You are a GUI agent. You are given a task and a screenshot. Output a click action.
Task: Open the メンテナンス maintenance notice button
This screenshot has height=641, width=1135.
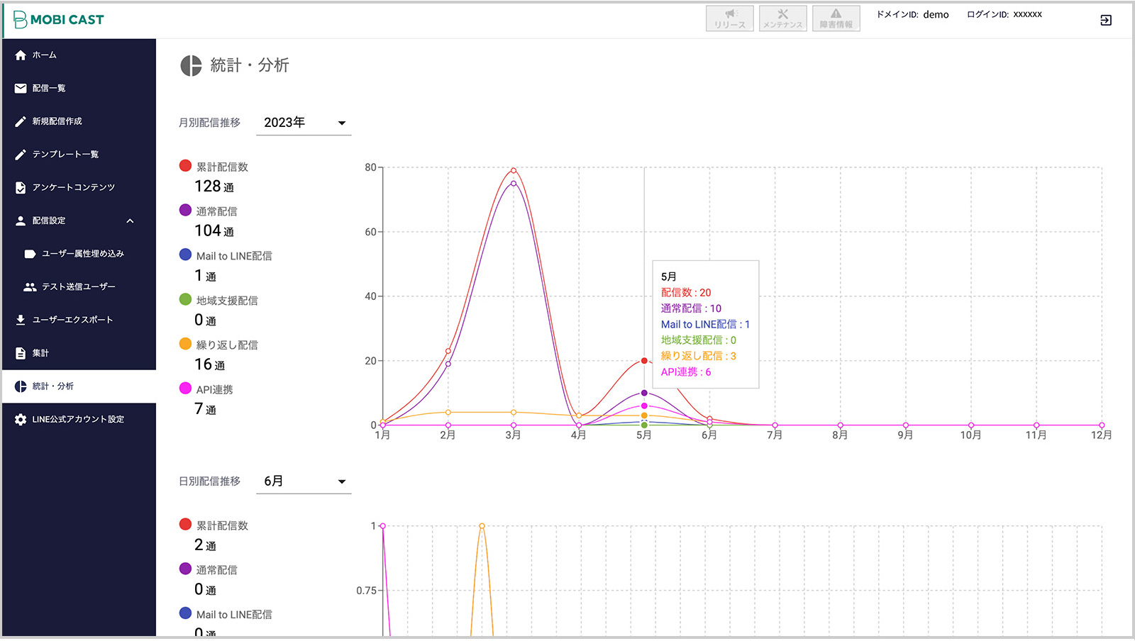(783, 18)
